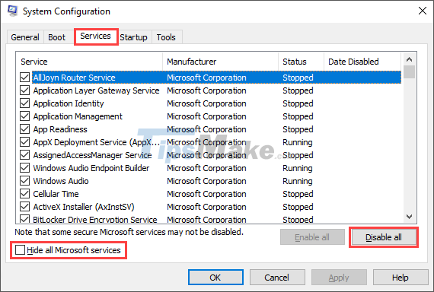434x292 pixels.
Task: Select the App Readiness service name
Action: point(60,129)
